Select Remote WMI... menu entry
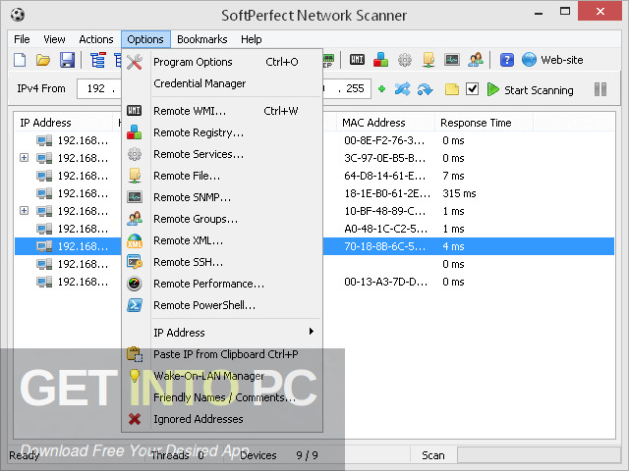Viewport: 629px width, 471px height. point(222,111)
